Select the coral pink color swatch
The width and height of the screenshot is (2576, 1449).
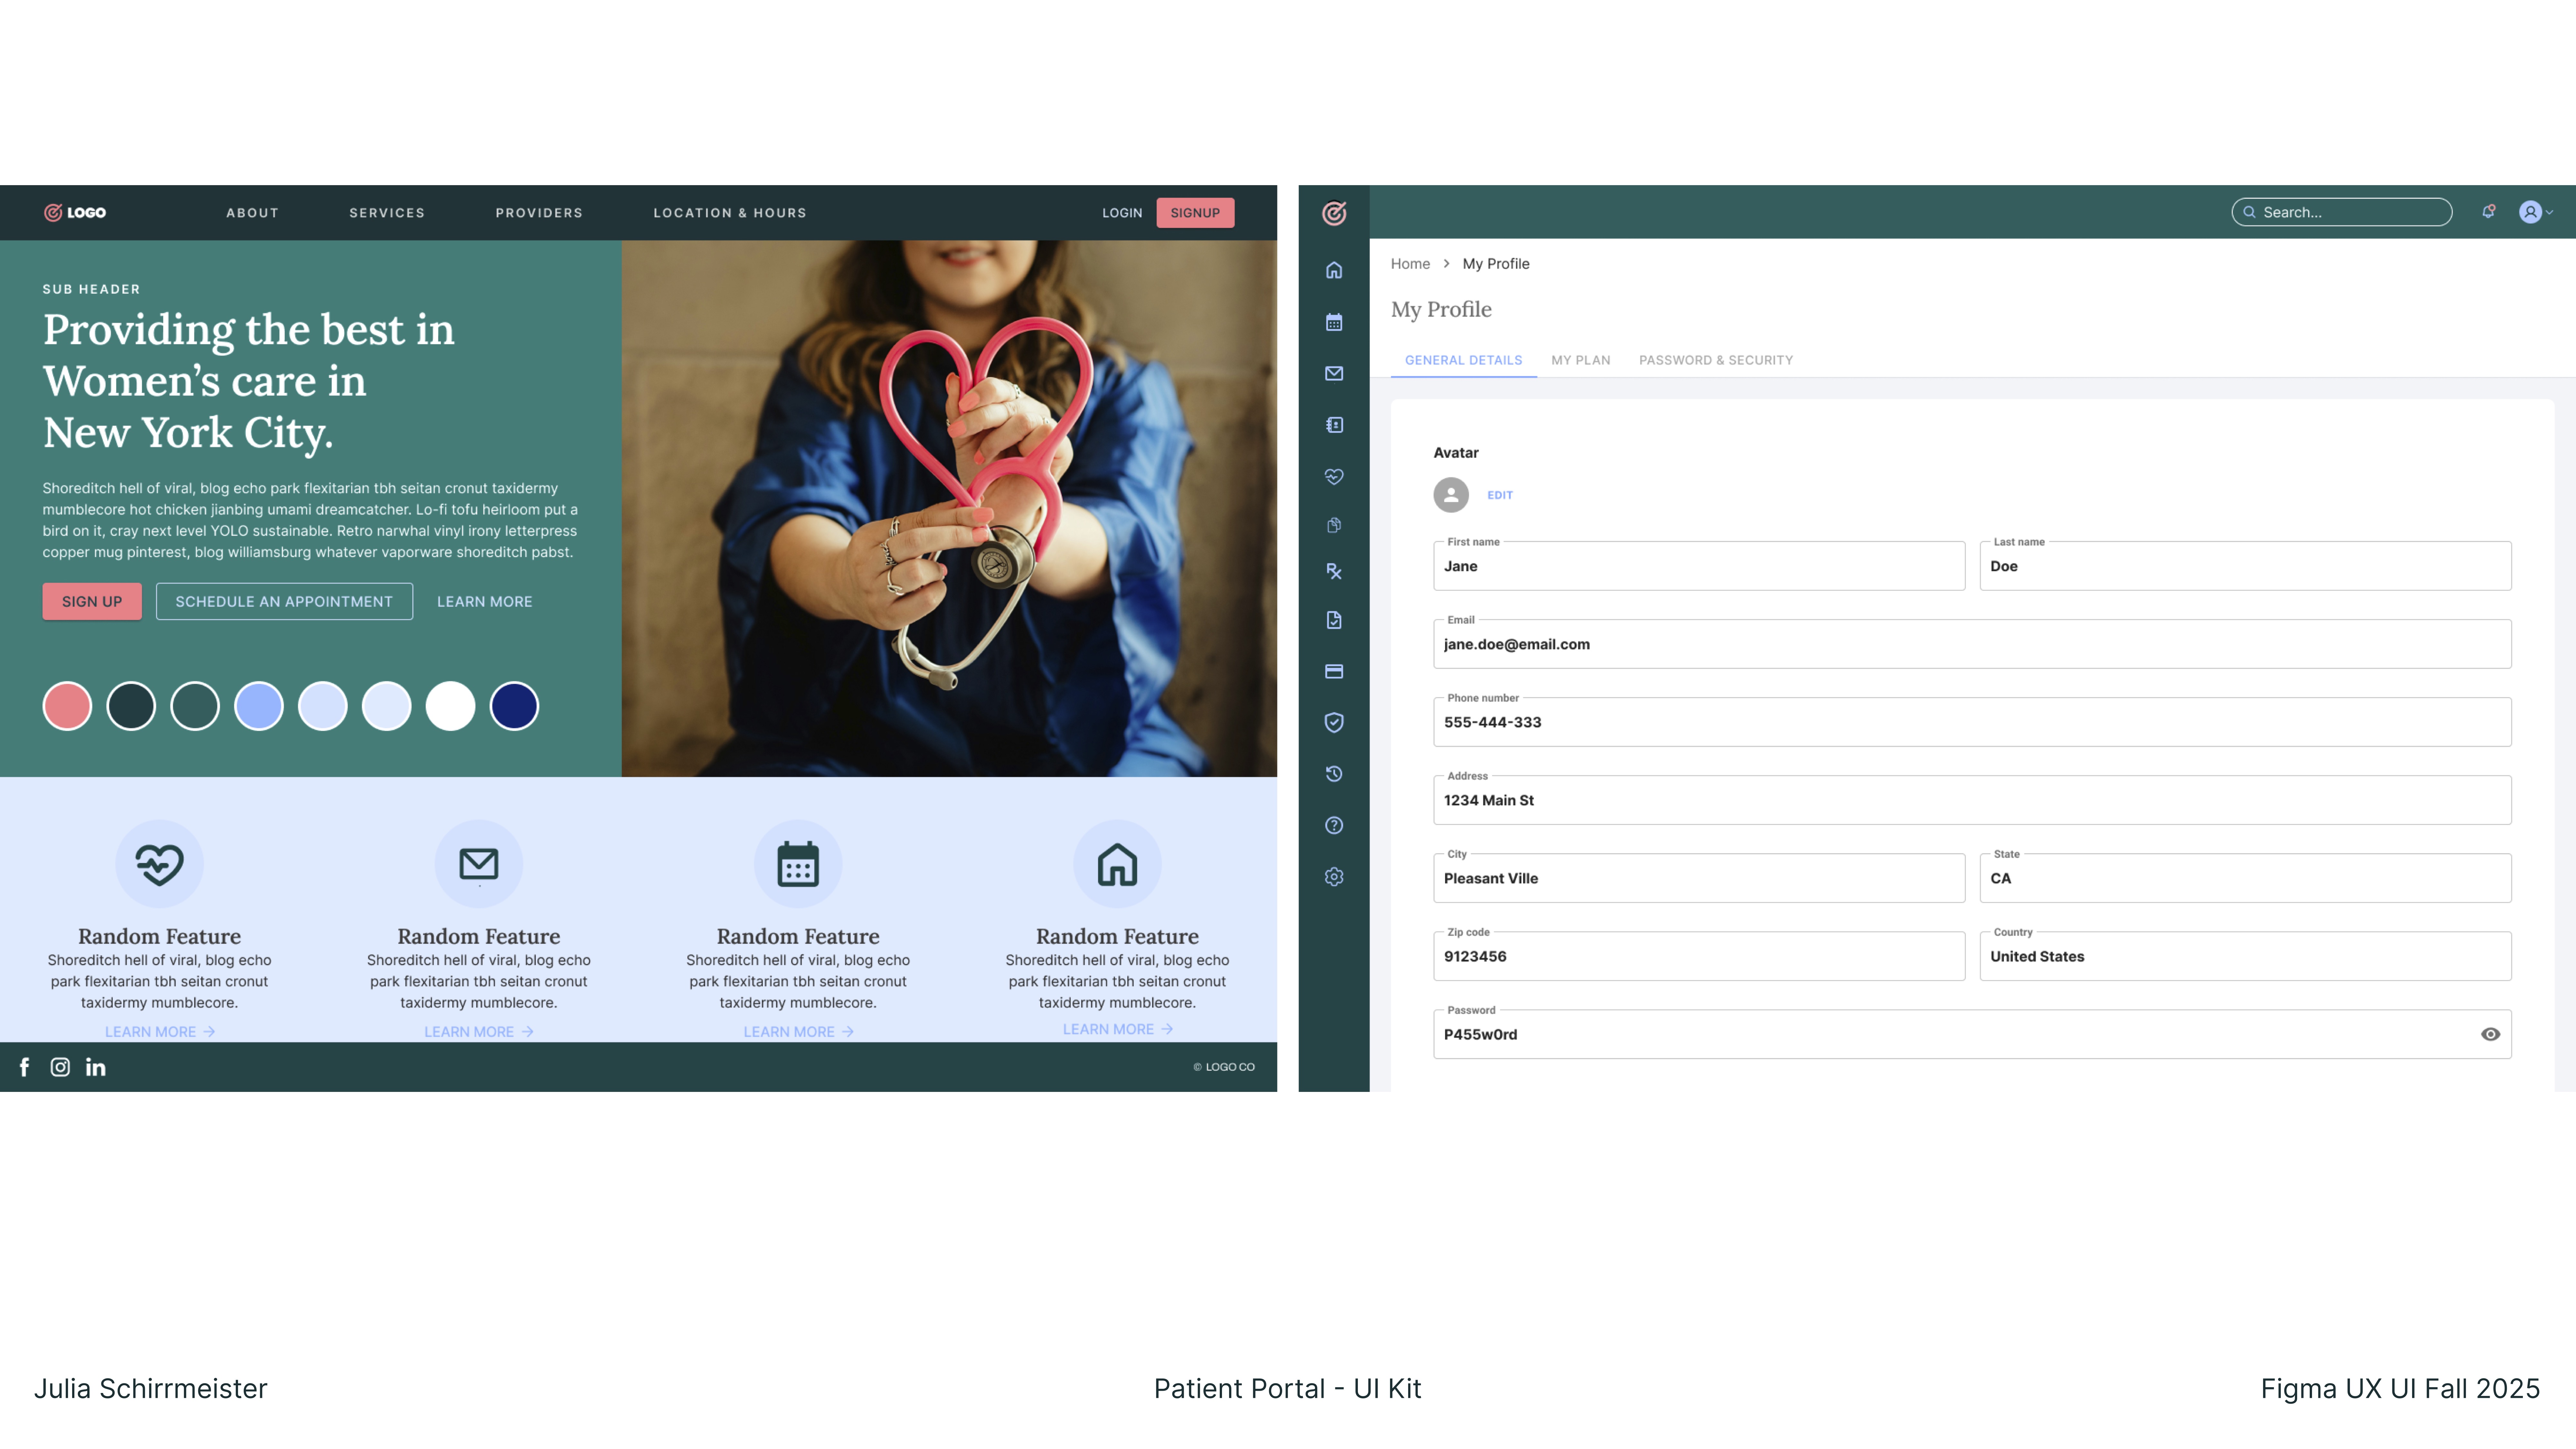tap(67, 706)
